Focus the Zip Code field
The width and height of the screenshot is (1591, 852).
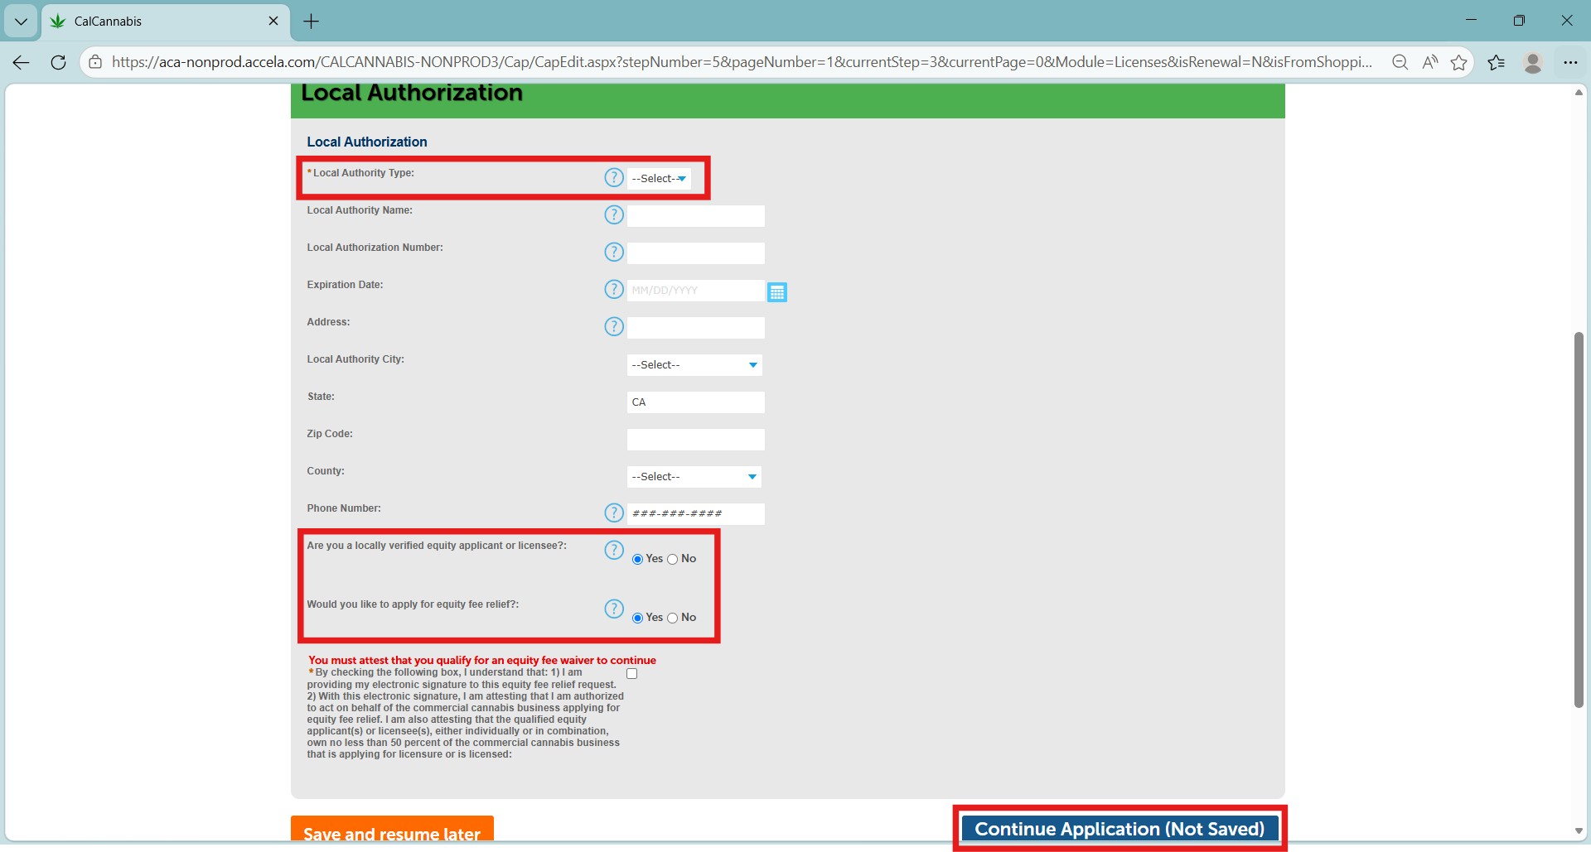[695, 440]
